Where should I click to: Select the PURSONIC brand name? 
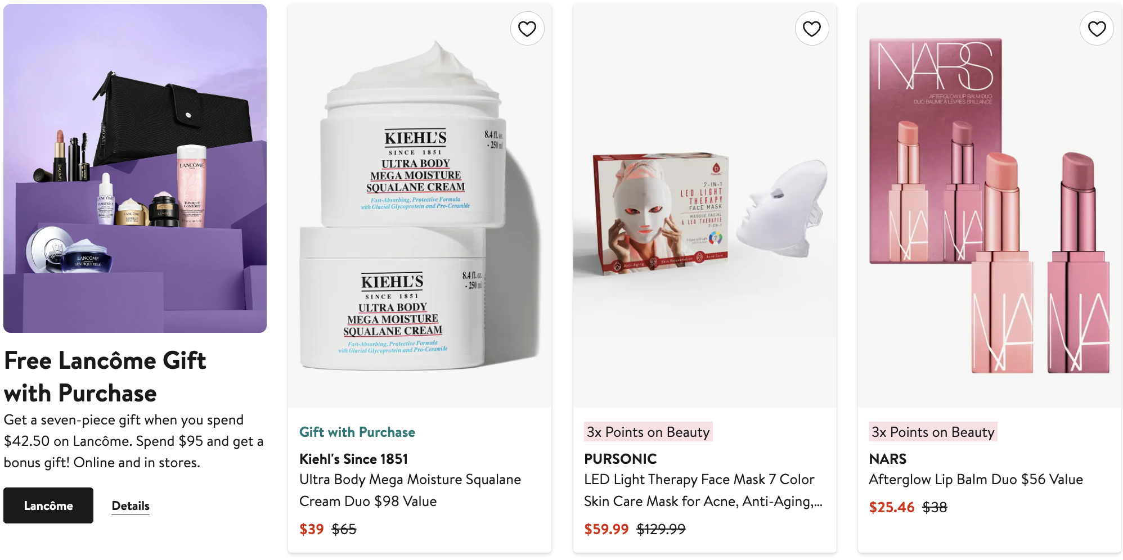click(620, 459)
